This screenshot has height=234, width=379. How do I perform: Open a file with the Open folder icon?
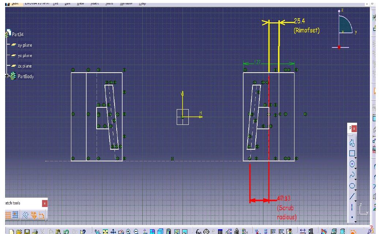(x=19, y=232)
